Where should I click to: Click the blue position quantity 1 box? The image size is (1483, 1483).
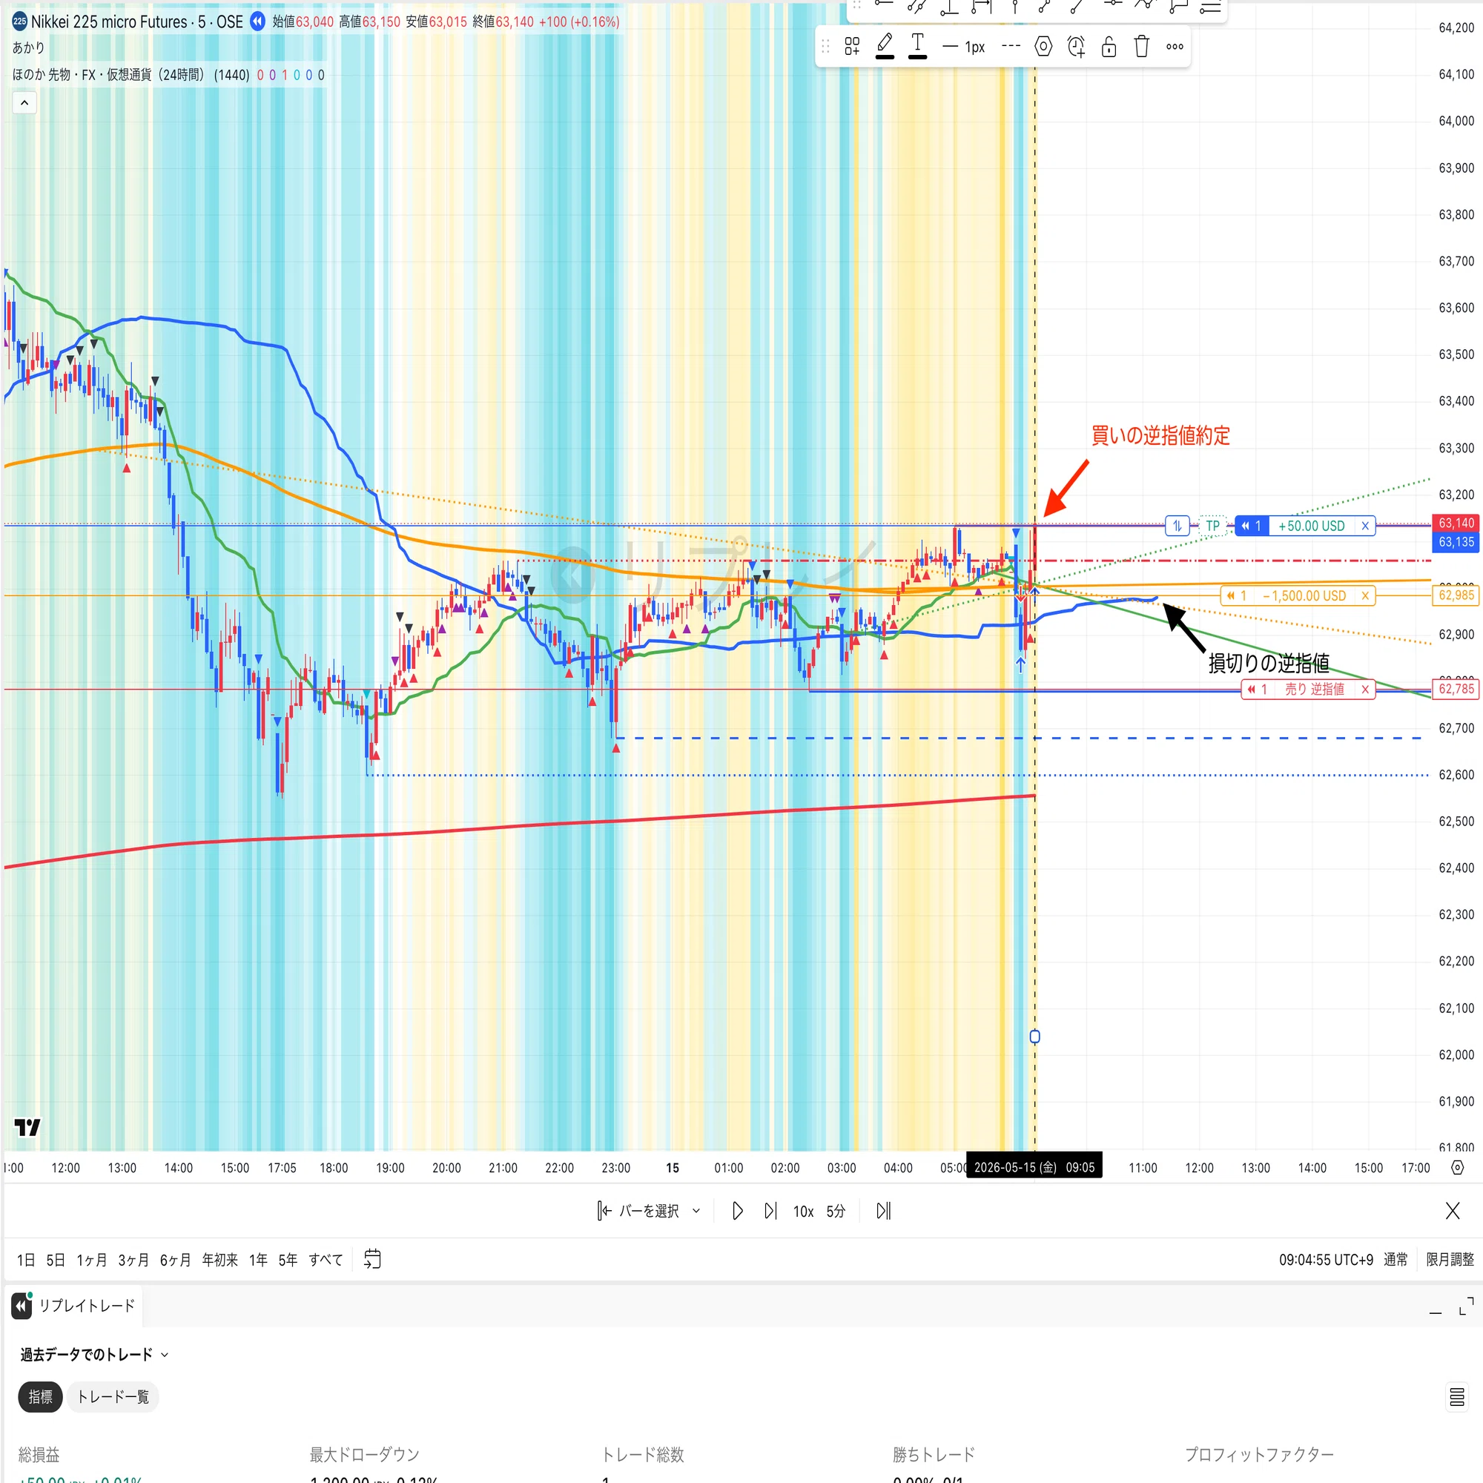pyautogui.click(x=1252, y=526)
